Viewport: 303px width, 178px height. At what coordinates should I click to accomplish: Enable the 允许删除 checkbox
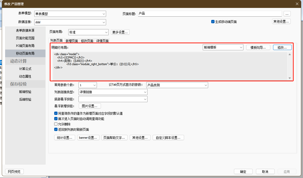point(56,124)
